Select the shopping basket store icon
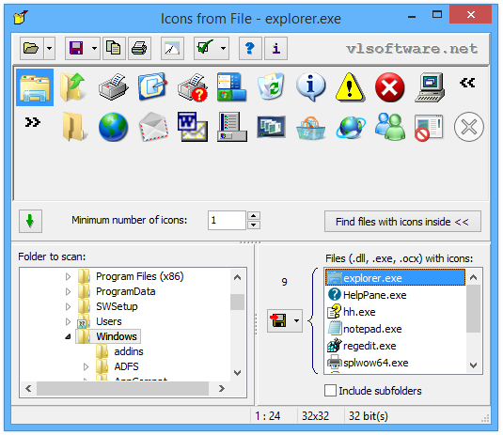503x435 pixels. tap(310, 128)
